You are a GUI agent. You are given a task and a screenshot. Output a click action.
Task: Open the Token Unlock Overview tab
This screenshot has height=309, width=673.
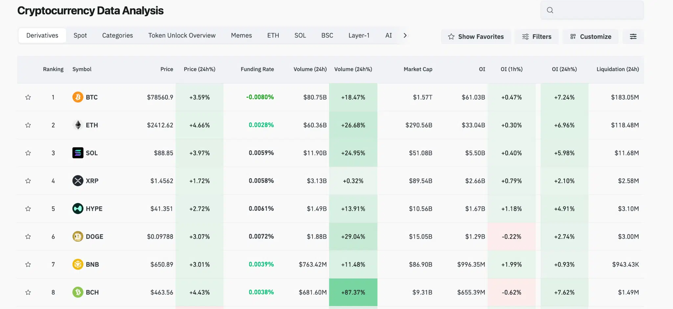click(x=182, y=35)
